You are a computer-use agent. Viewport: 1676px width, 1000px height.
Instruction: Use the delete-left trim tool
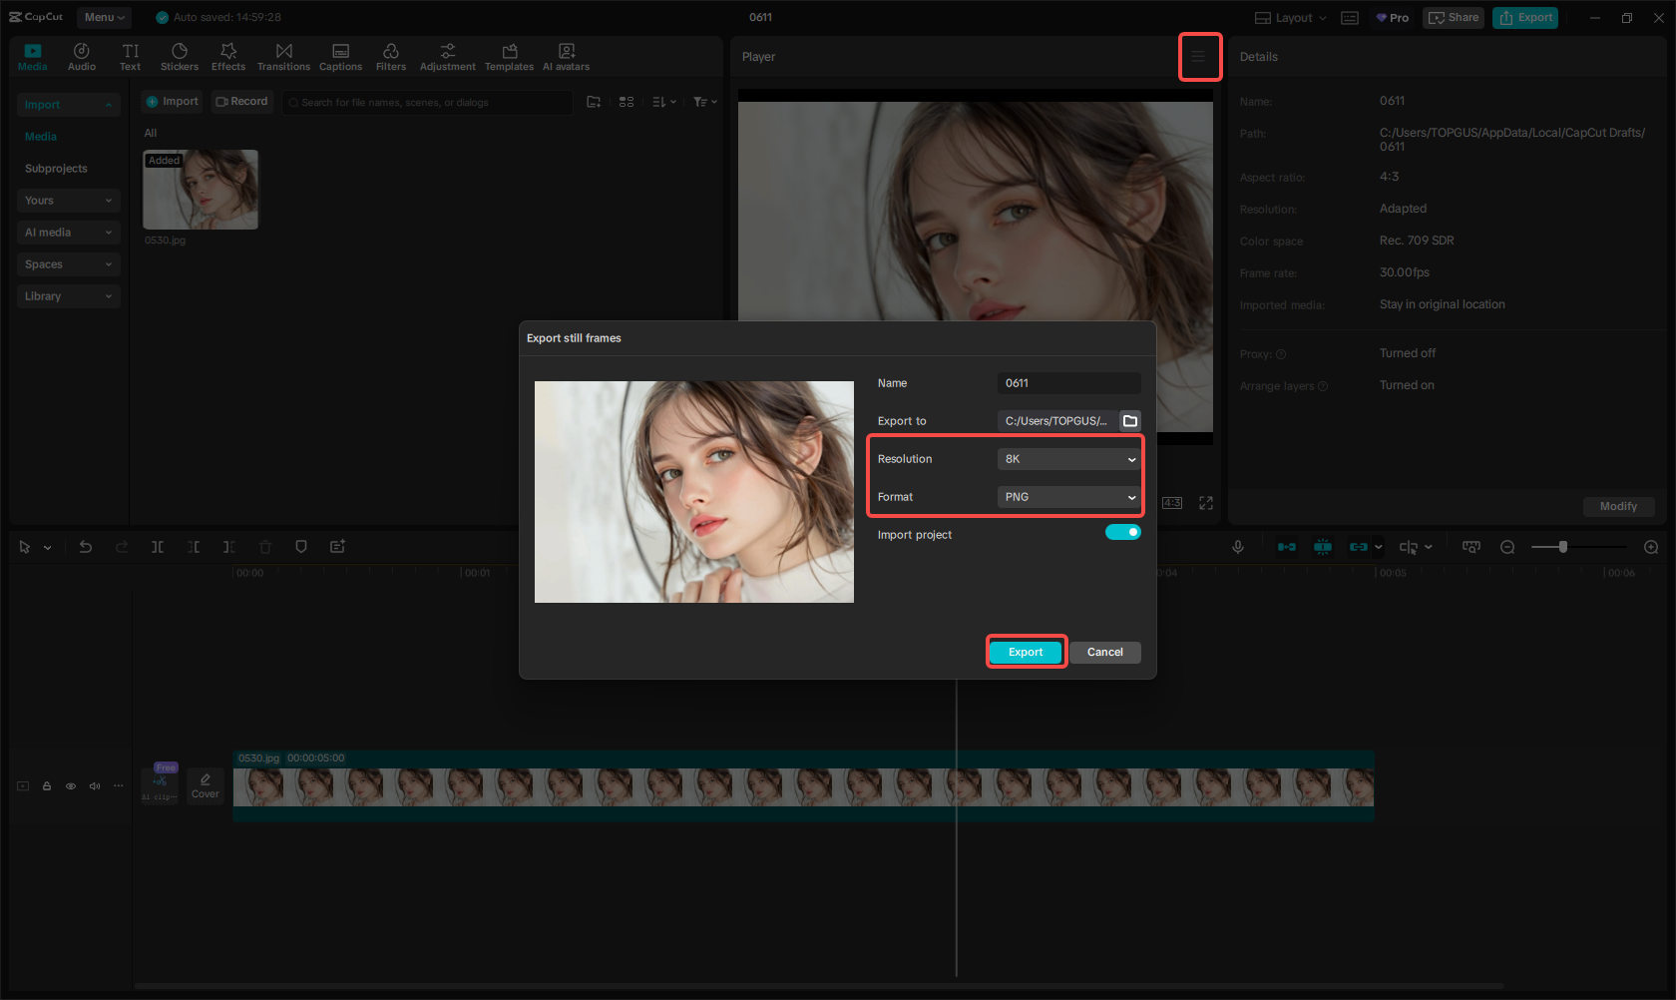(194, 547)
